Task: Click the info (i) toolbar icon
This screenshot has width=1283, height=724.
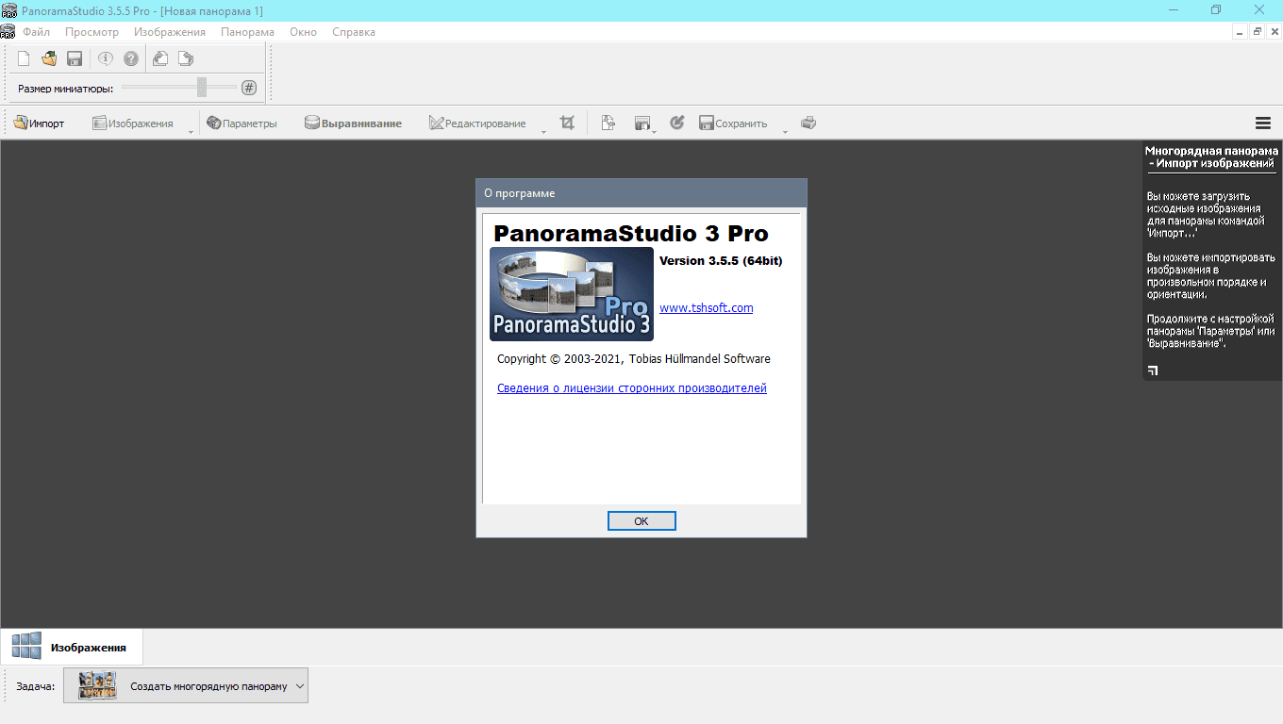Action: pyautogui.click(x=106, y=58)
